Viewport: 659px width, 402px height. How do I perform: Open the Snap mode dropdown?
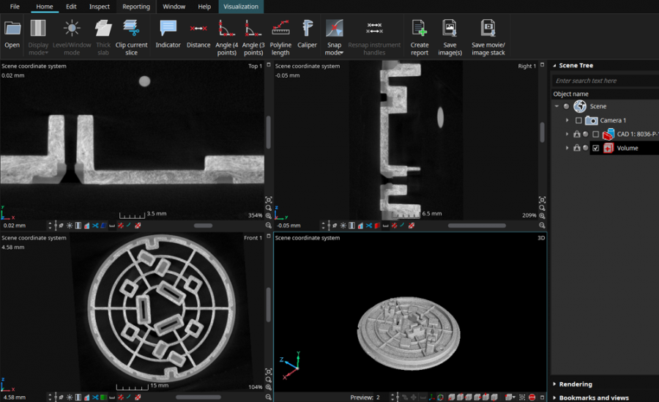334,37
